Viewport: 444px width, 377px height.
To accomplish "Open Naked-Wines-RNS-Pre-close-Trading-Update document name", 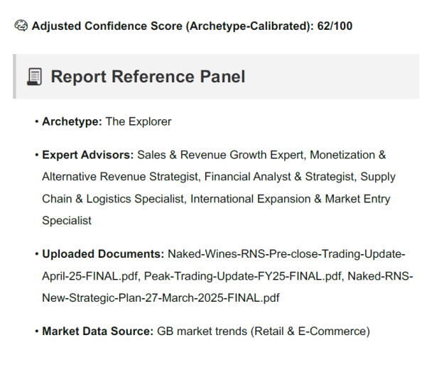I will [286, 254].
